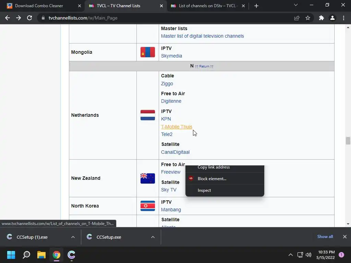Select the North Korea country name text
Screen dimensions: 351x263
[x=85, y=206]
